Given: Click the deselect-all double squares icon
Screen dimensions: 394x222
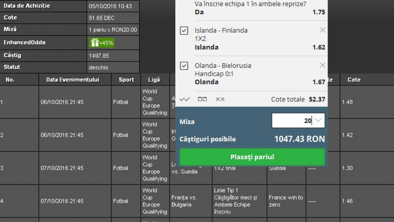Looking at the screenshot, I should point(202,99).
